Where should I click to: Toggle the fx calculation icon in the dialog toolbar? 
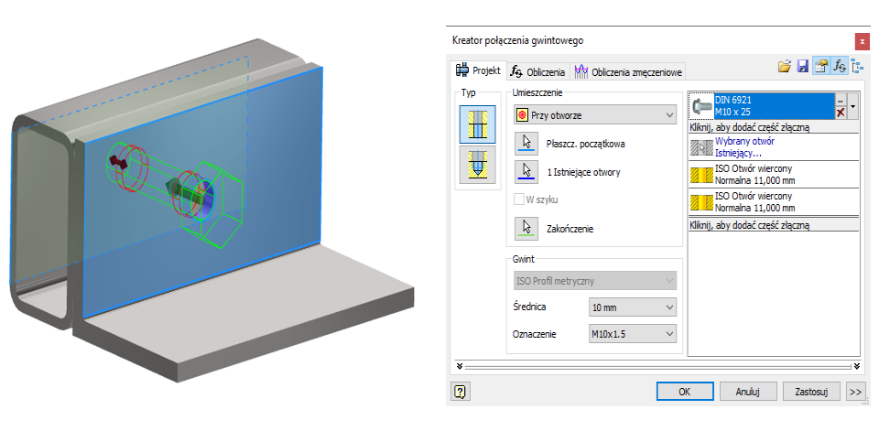pyautogui.click(x=840, y=67)
